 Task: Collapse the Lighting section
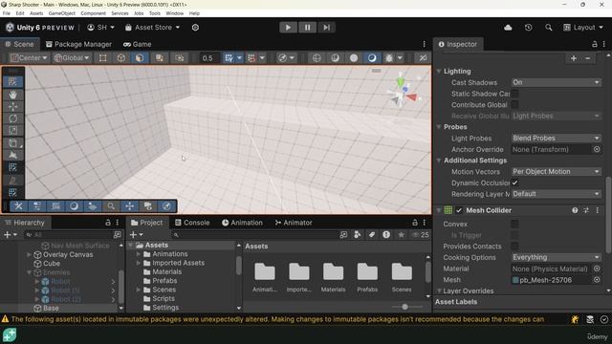tap(439, 72)
